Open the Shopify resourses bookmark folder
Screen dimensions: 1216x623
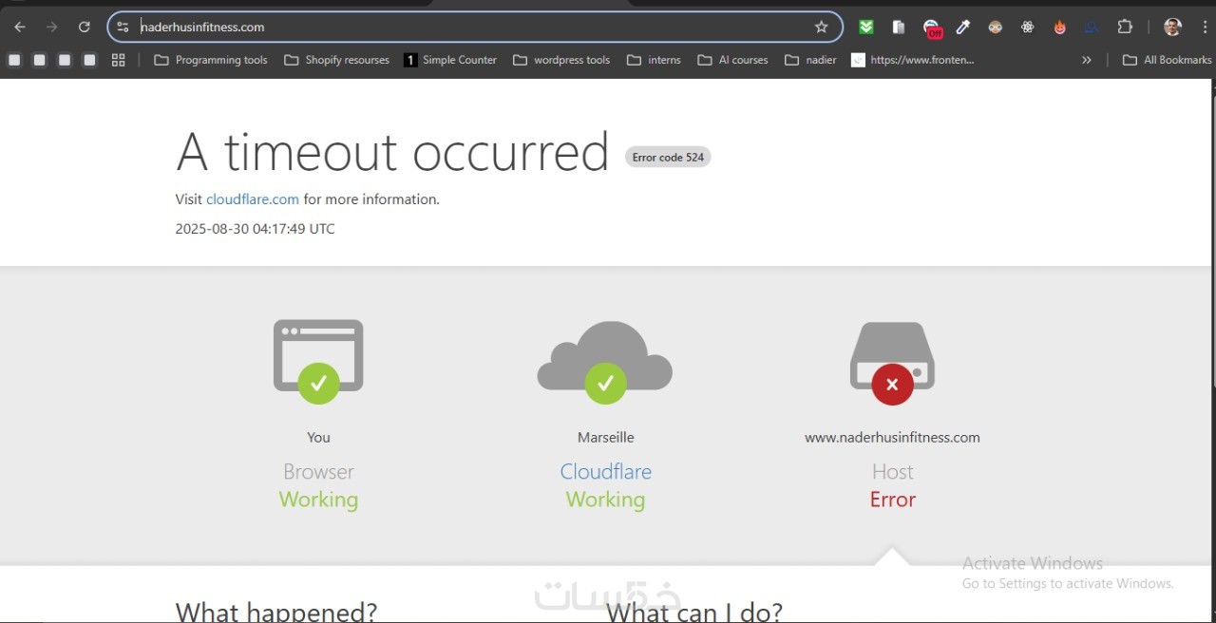[x=337, y=60]
